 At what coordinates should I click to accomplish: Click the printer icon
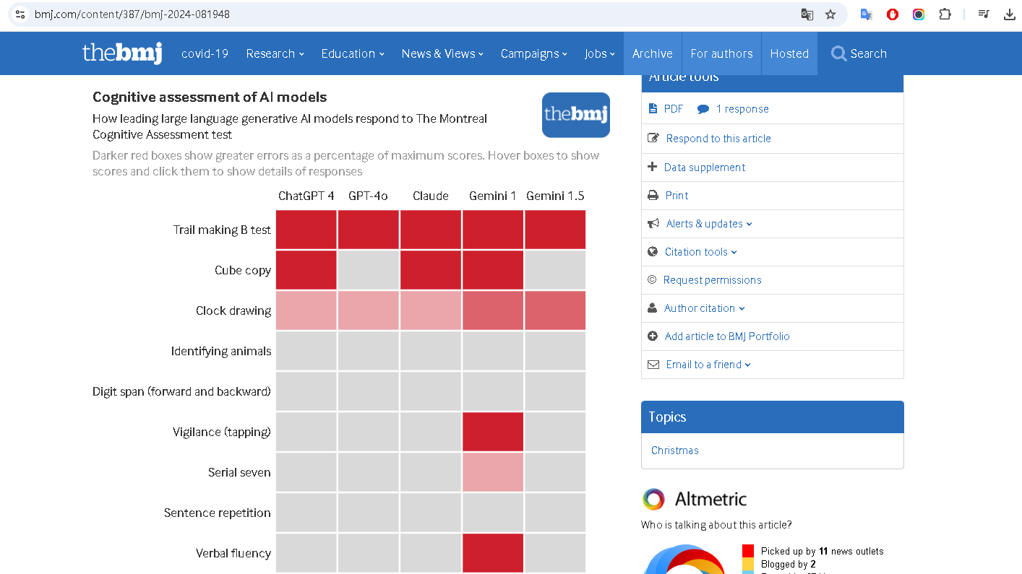pos(653,196)
